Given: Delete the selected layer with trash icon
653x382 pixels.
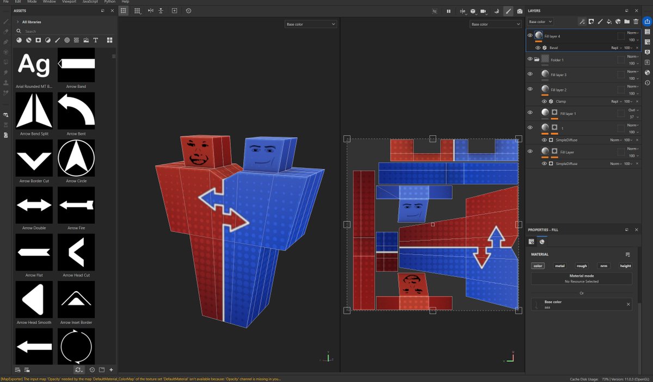Looking at the screenshot, I should [636, 22].
